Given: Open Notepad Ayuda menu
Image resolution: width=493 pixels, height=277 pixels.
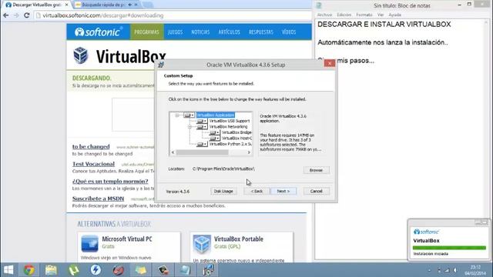Looking at the screenshot, I should pyautogui.click(x=394, y=15).
